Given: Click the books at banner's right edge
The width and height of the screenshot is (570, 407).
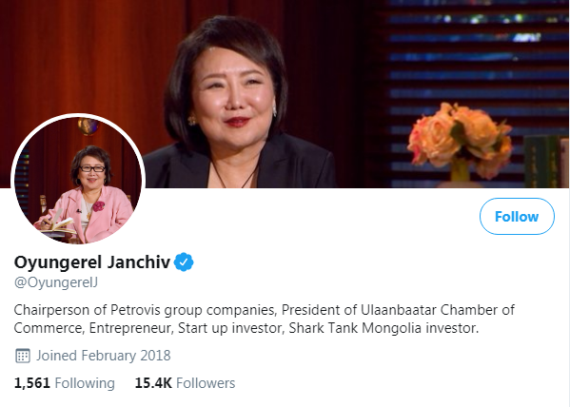Looking at the screenshot, I should point(546,162).
